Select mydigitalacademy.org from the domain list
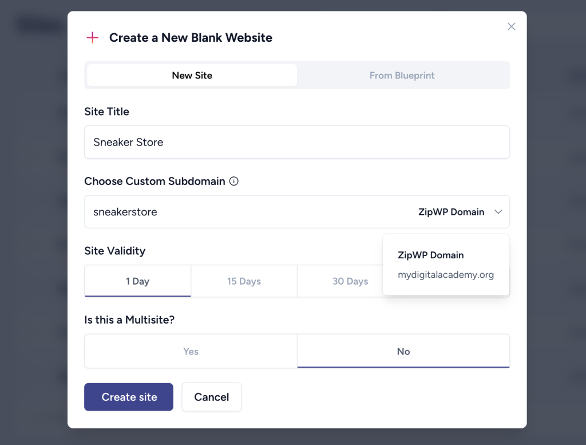Image resolution: width=586 pixels, height=445 pixels. (x=446, y=275)
